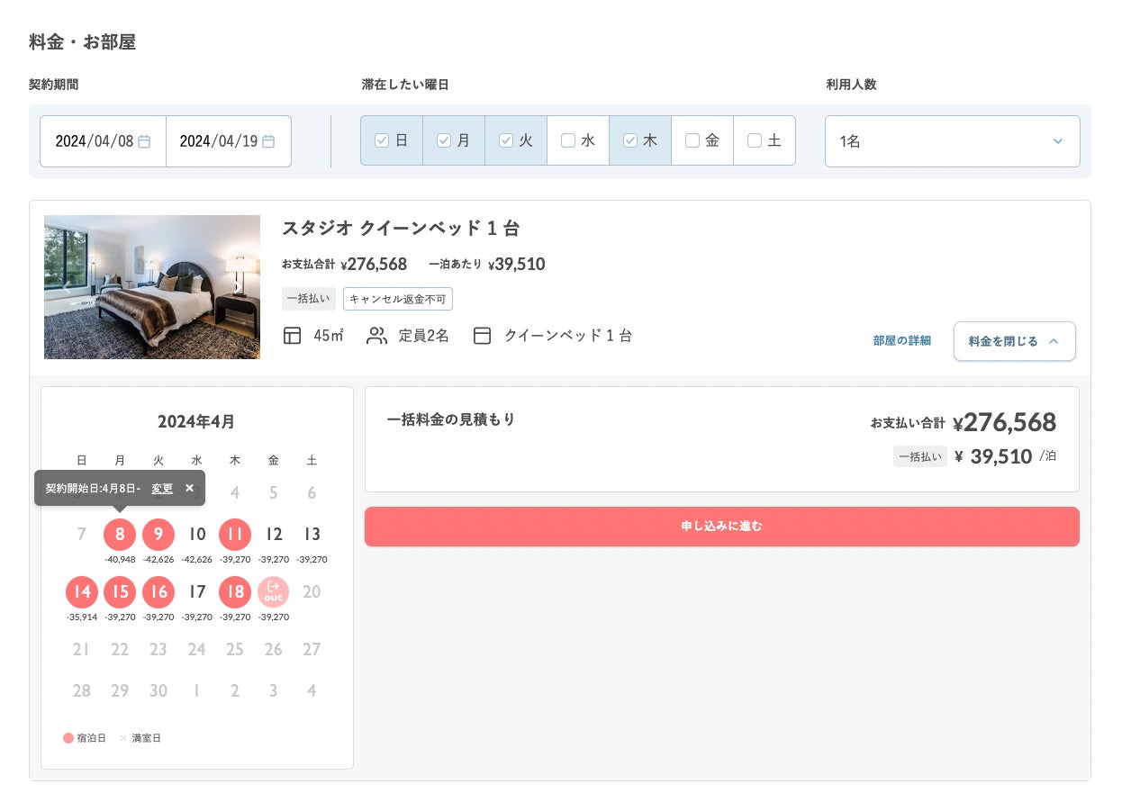The image size is (1122, 802).
Task: Proceed with 申し込みに進む button
Action: click(722, 527)
